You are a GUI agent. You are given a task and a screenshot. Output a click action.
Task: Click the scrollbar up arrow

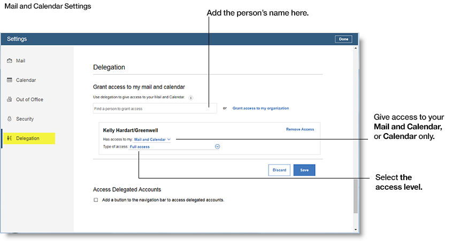point(356,48)
